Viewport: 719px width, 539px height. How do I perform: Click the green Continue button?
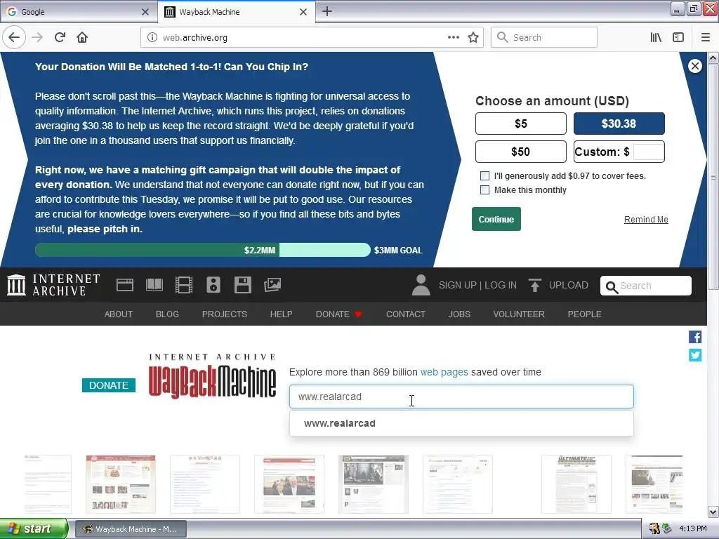pyautogui.click(x=496, y=219)
